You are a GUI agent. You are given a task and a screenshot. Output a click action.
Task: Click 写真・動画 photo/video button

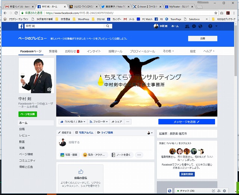[69, 155]
